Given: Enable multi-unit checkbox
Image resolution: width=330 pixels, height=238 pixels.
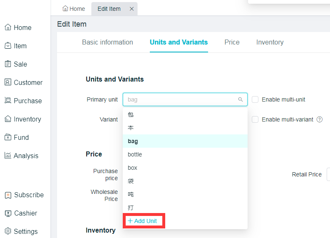Looking at the screenshot, I should click(256, 99).
